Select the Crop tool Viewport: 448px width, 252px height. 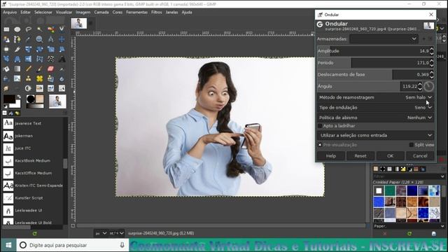(x=17, y=50)
